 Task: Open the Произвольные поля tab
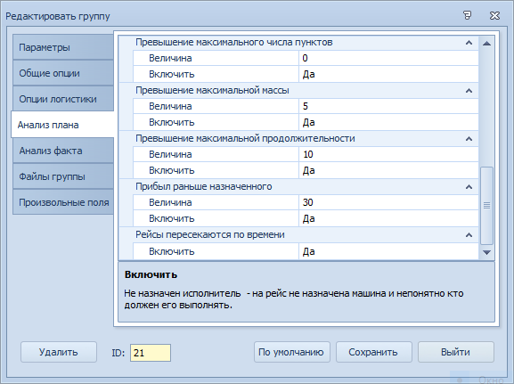[63, 202]
